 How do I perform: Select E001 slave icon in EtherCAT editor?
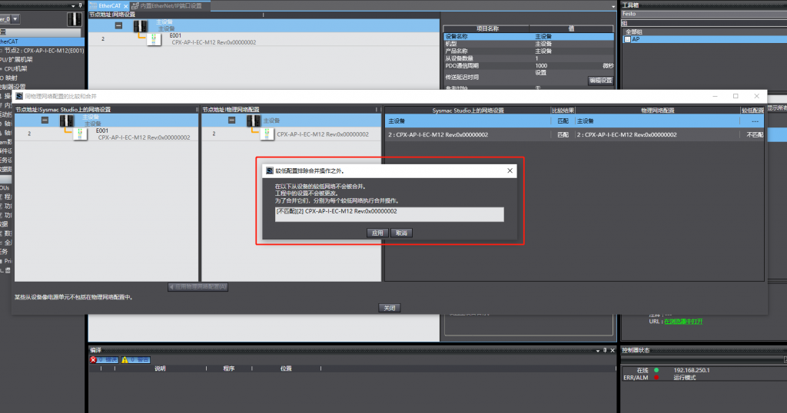point(154,40)
